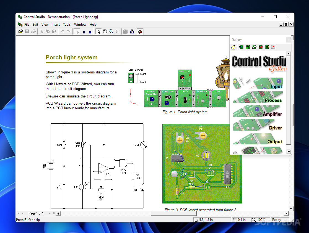The width and height of the screenshot is (309, 233).
Task: Go to Gallery home page
Action: click(x=233, y=47)
